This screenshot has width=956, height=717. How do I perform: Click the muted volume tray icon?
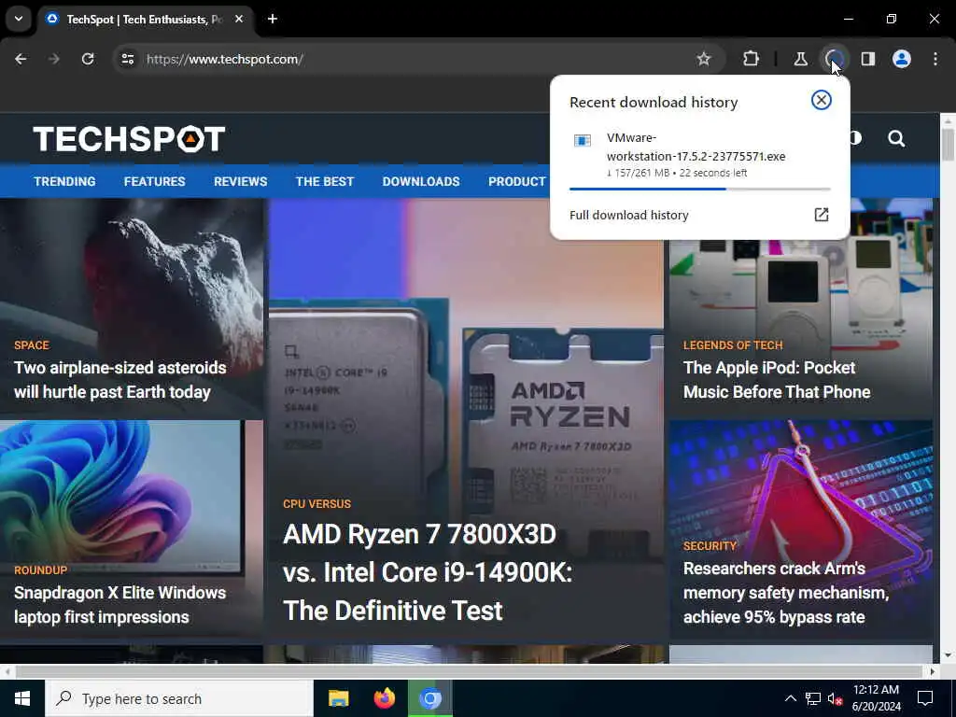coord(835,698)
